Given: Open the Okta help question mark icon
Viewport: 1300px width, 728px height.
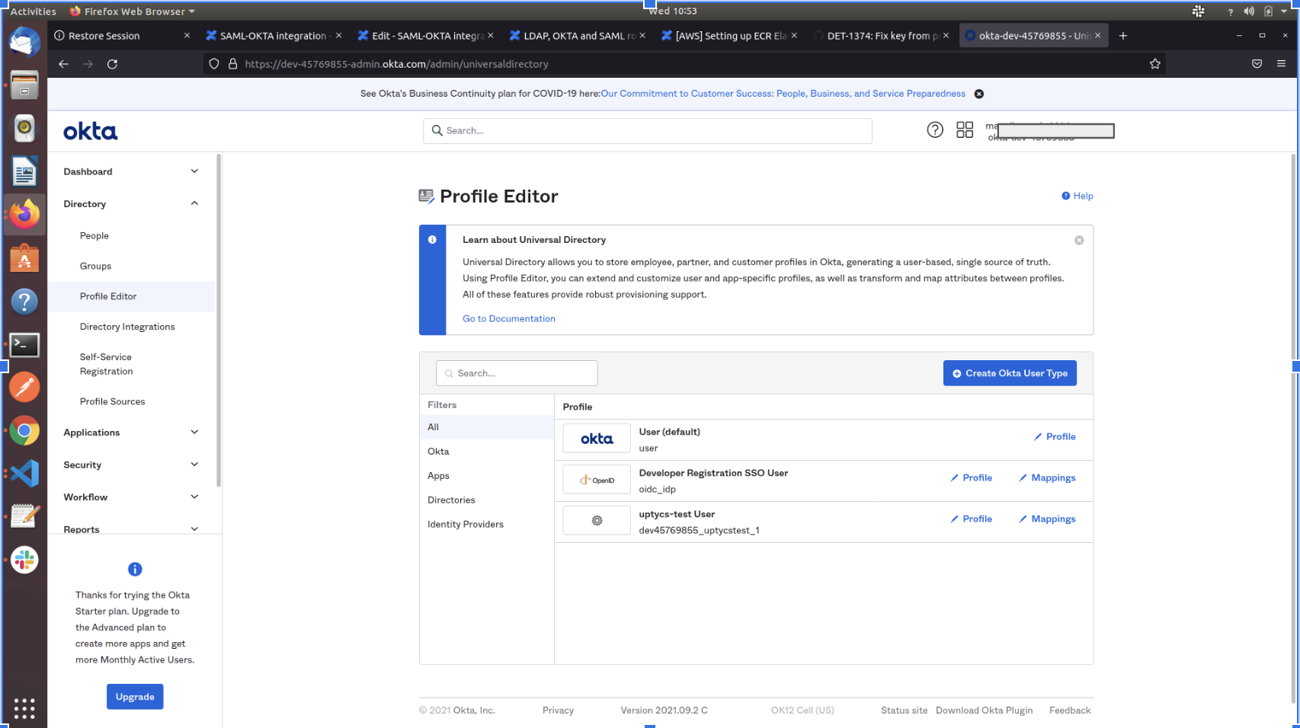Looking at the screenshot, I should (934, 130).
